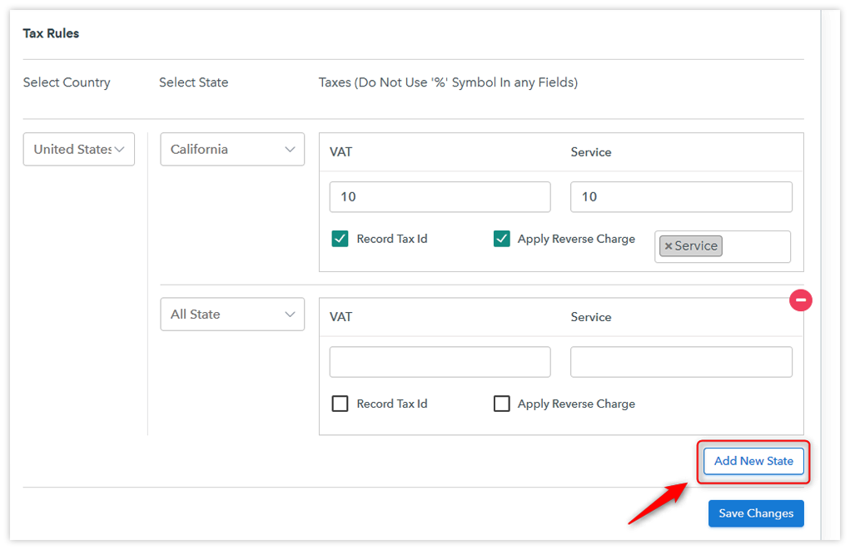Uncheck Apply Reverse Charge for California
850x550 pixels.
tap(502, 238)
